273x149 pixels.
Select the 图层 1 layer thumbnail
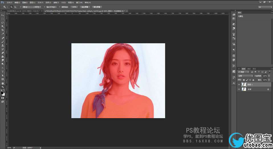244,84
